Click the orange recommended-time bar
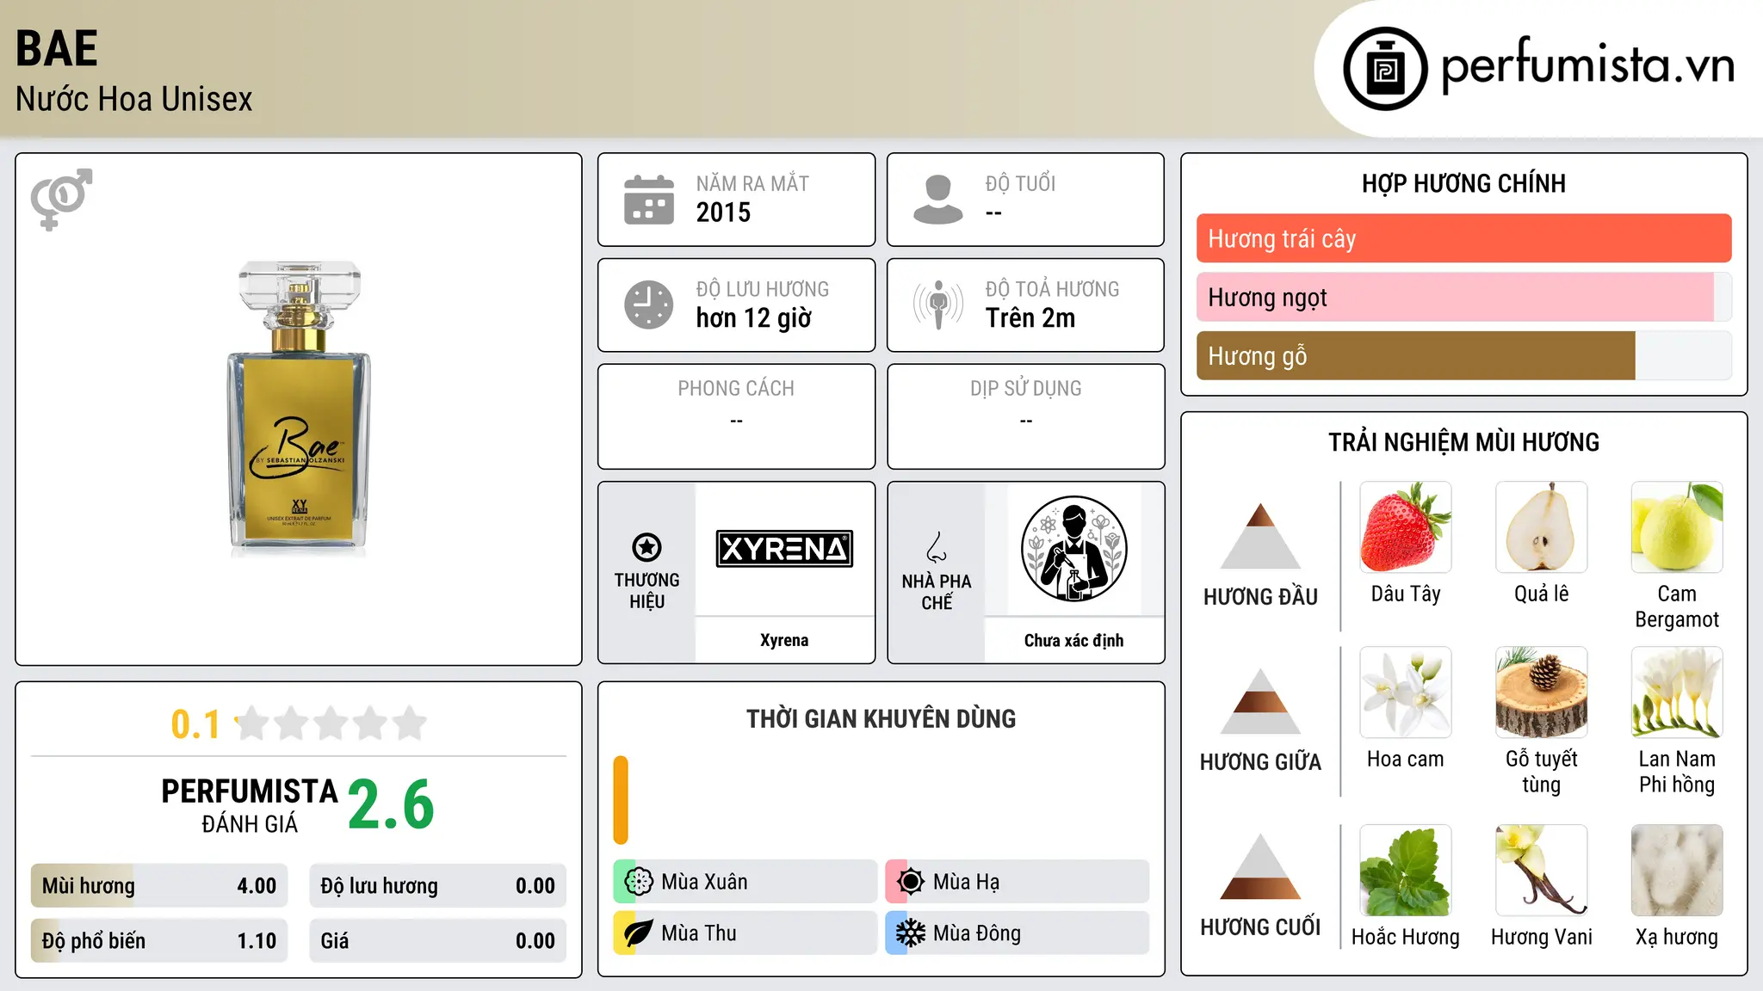The image size is (1763, 991). (x=621, y=800)
